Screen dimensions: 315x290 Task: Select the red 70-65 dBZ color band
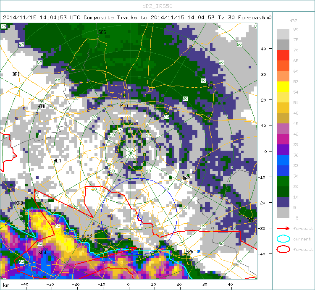(x=283, y=55)
